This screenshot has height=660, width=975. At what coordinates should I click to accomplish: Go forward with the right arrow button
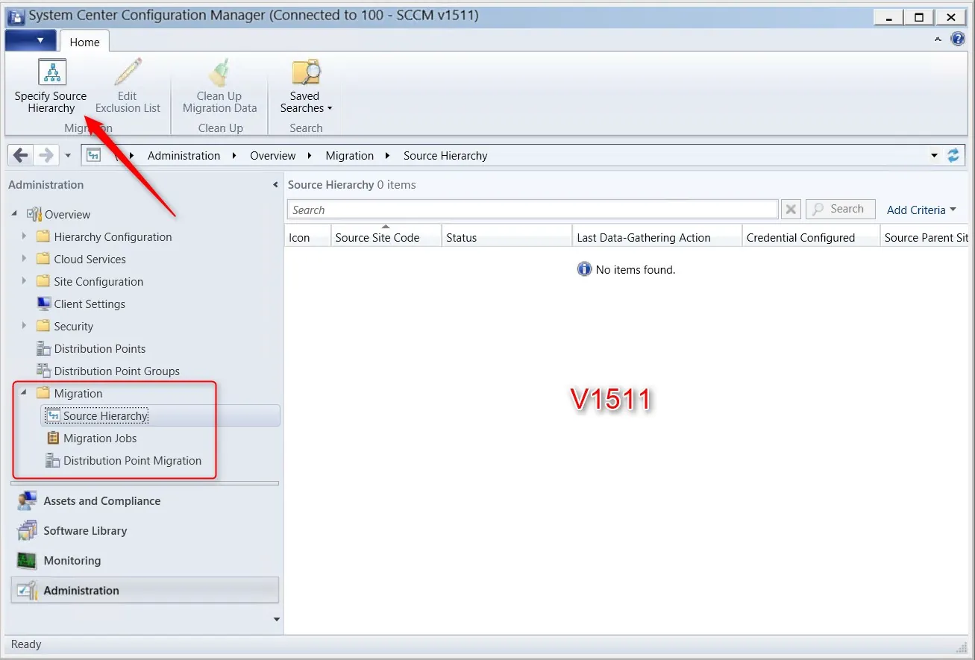46,155
